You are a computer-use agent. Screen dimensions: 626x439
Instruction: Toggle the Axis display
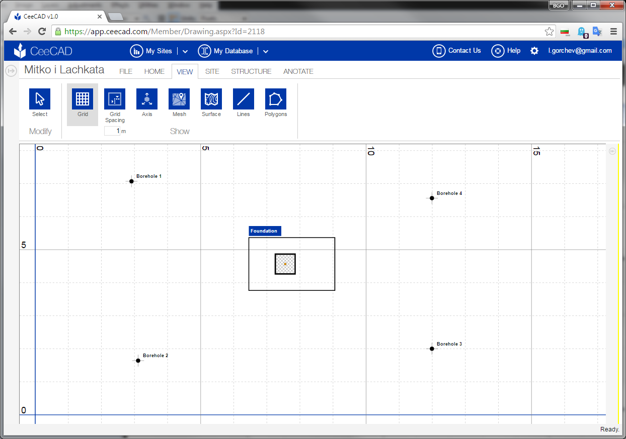(x=147, y=99)
